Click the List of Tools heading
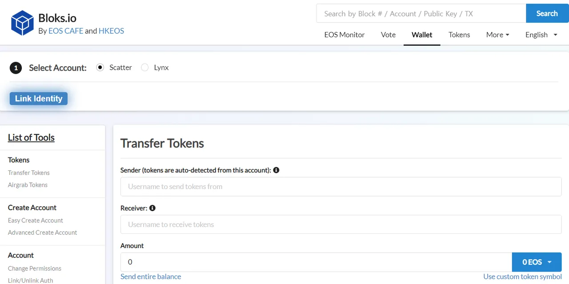The width and height of the screenshot is (569, 284). pos(31,138)
